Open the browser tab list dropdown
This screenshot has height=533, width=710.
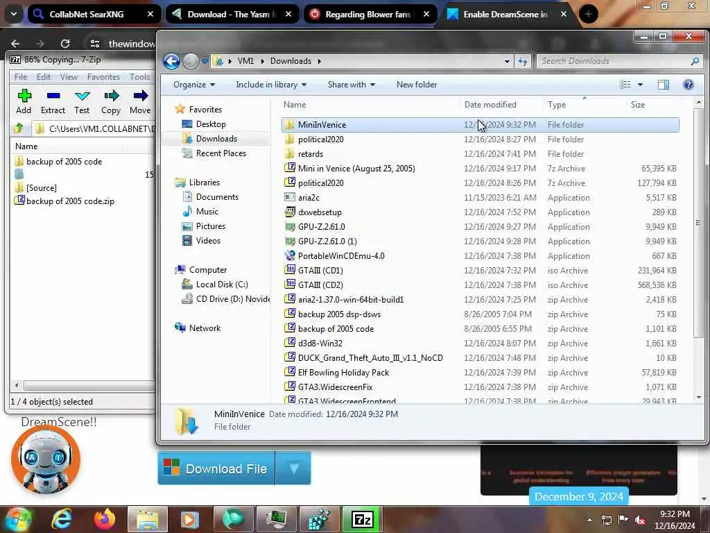click(x=14, y=14)
